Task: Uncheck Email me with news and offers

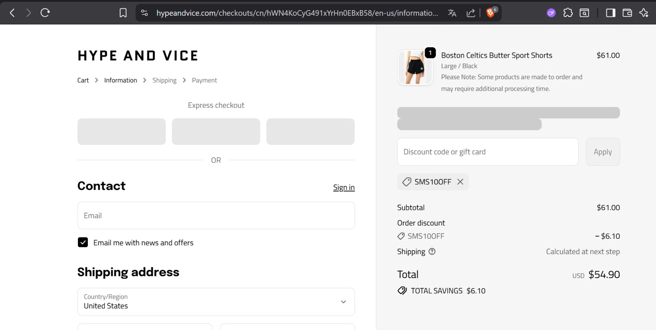Action: pyautogui.click(x=83, y=242)
